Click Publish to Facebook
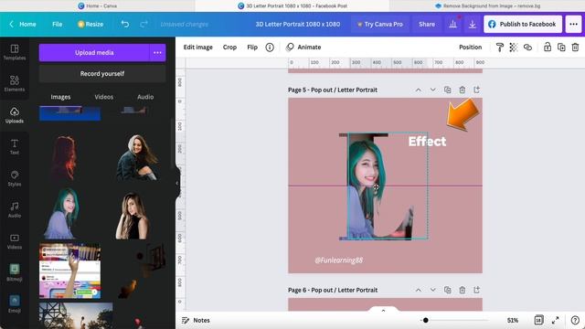This screenshot has height=329, width=585. [x=523, y=25]
